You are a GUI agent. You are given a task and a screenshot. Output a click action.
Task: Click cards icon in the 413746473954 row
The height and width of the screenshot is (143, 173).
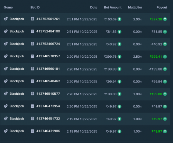click(6, 106)
